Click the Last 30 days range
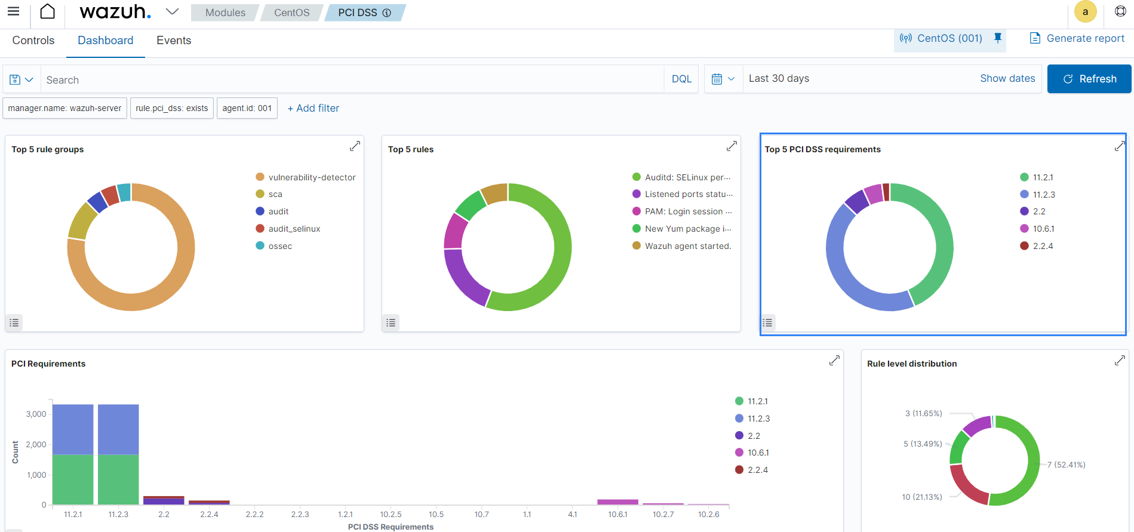This screenshot has width=1134, height=532. coord(779,78)
